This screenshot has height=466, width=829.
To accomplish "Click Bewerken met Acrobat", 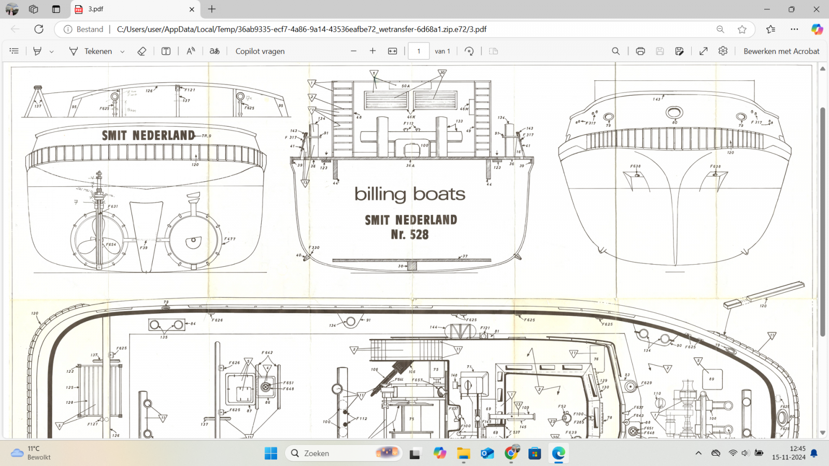I will pos(781,51).
